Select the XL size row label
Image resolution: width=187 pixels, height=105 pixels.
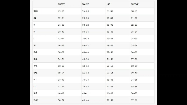[x=35, y=45]
